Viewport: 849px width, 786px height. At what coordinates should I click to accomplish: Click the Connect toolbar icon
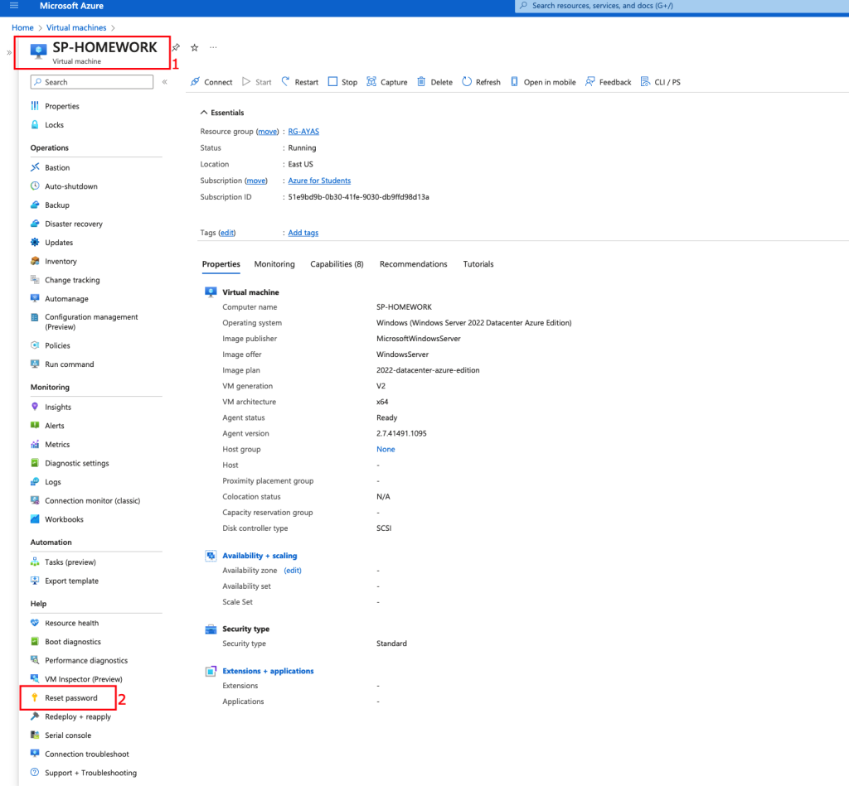click(x=196, y=82)
